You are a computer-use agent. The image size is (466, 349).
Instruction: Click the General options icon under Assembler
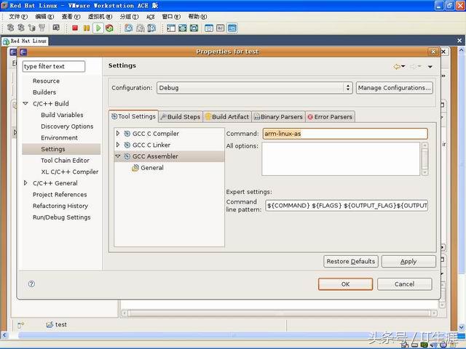[x=135, y=168]
